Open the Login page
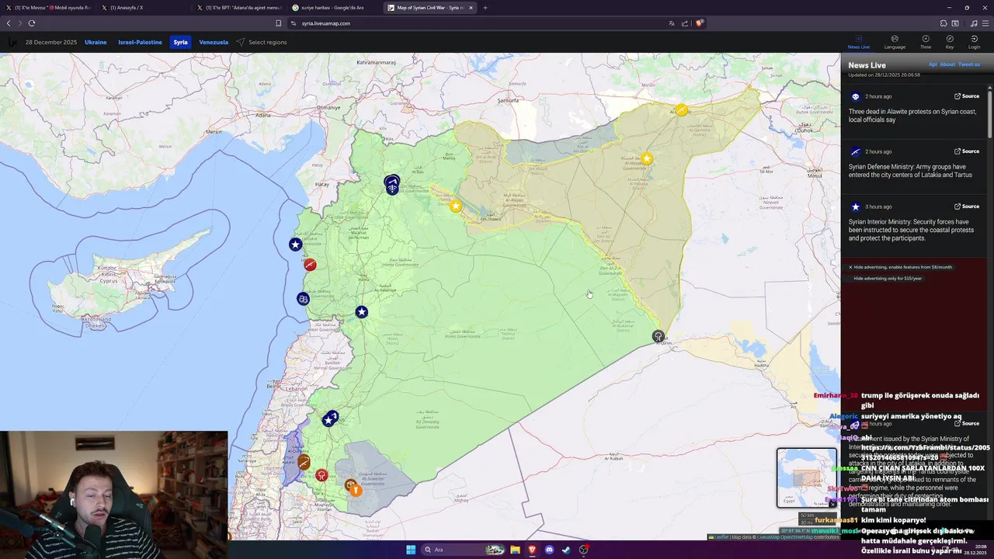This screenshot has width=994, height=559. point(974,42)
